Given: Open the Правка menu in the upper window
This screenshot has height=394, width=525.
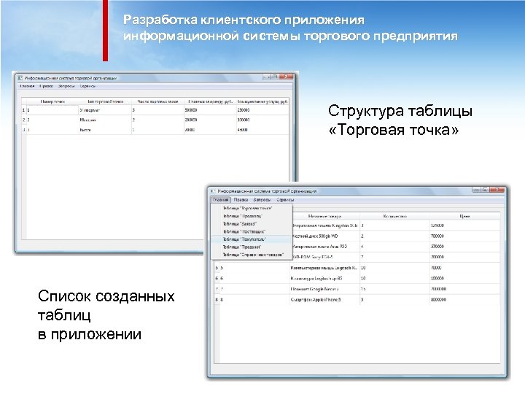Looking at the screenshot, I should tap(46, 86).
